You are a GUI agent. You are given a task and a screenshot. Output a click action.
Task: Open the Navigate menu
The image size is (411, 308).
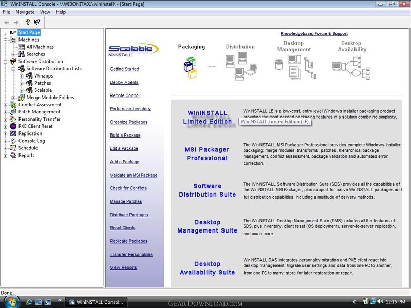25,12
